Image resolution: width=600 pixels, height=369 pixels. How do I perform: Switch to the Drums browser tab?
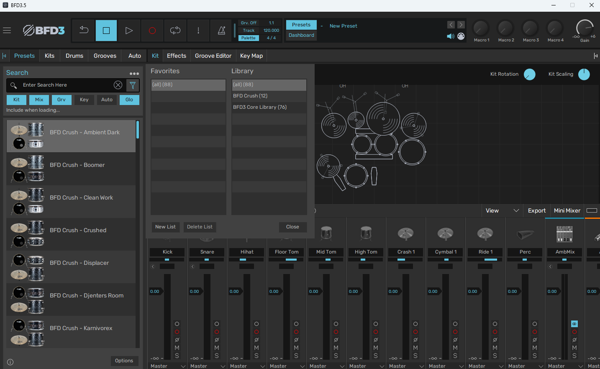click(74, 56)
